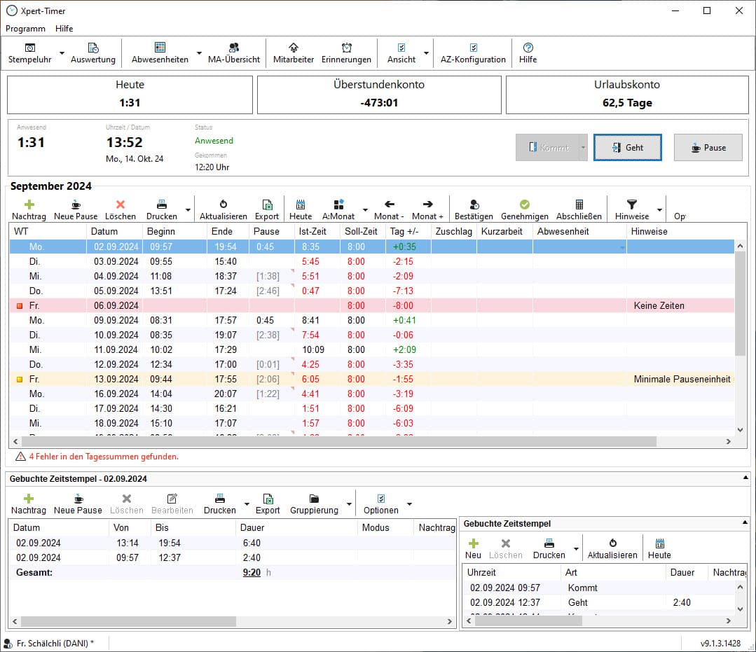756x652 pixels.
Task: Click the Abschließen calculator icon
Action: pyautogui.click(x=579, y=204)
